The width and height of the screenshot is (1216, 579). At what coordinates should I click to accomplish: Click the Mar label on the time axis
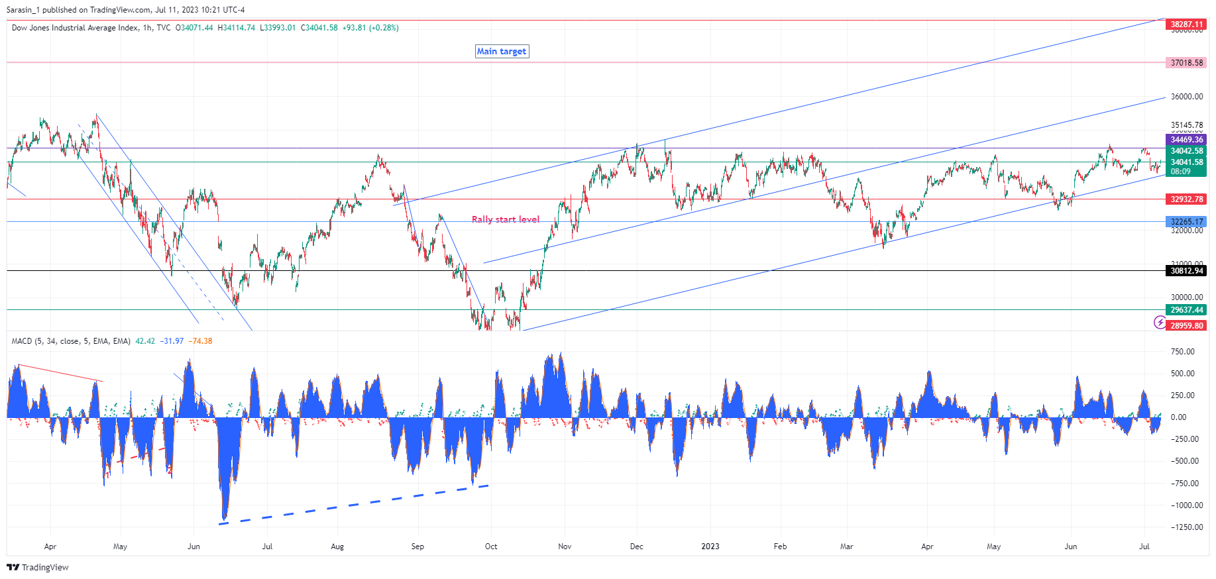(x=846, y=547)
